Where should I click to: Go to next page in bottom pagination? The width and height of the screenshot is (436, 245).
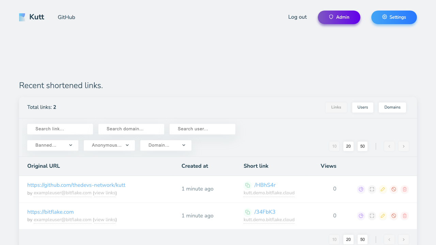pyautogui.click(x=404, y=240)
